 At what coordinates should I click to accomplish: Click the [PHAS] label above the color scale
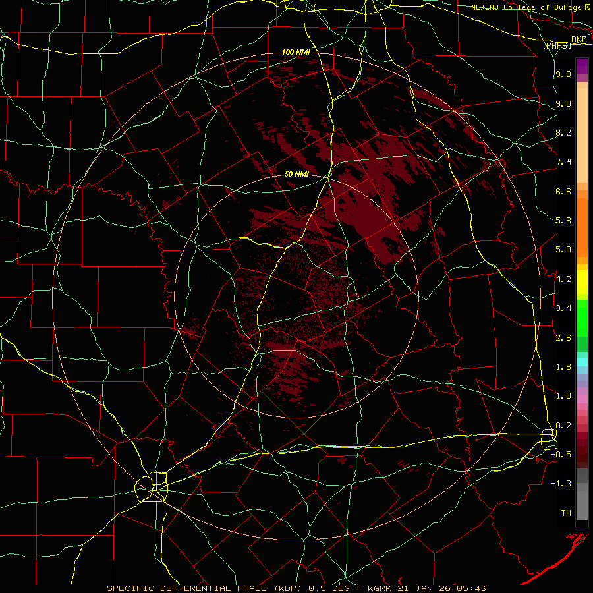(557, 45)
